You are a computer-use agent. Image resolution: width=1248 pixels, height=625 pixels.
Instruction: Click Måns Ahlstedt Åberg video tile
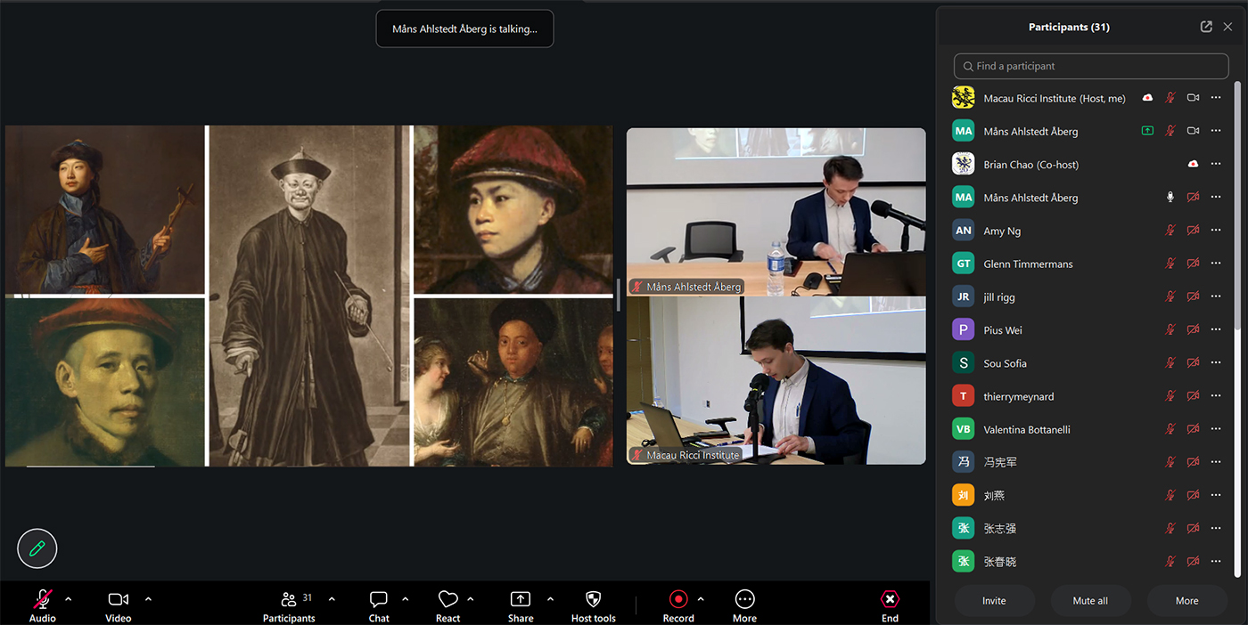tap(776, 212)
